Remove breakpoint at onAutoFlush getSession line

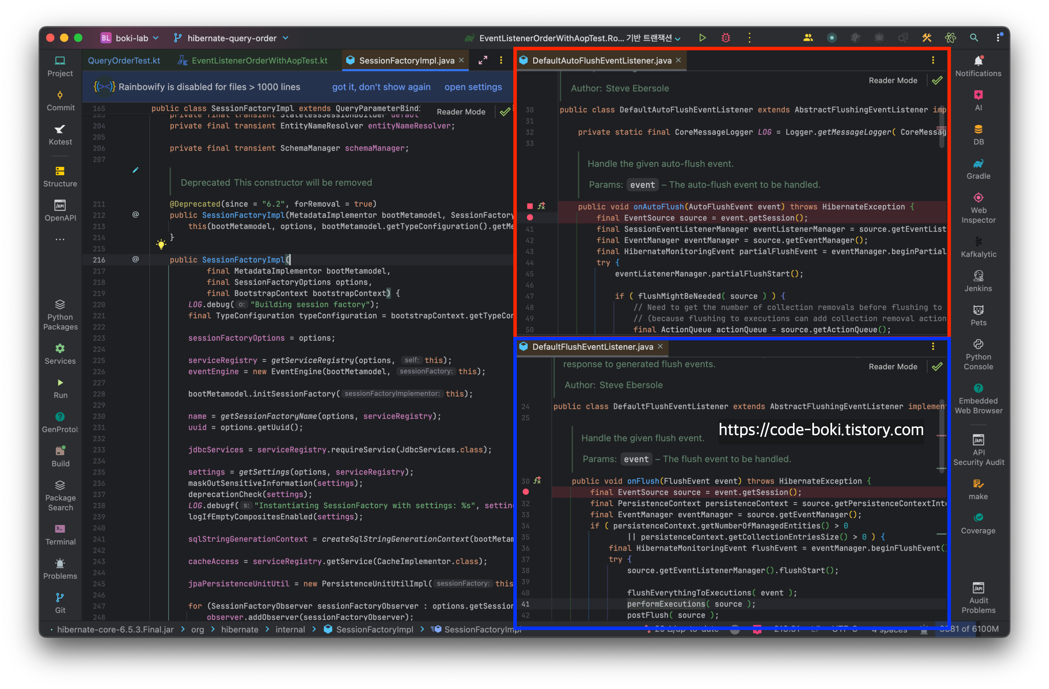[x=530, y=217]
